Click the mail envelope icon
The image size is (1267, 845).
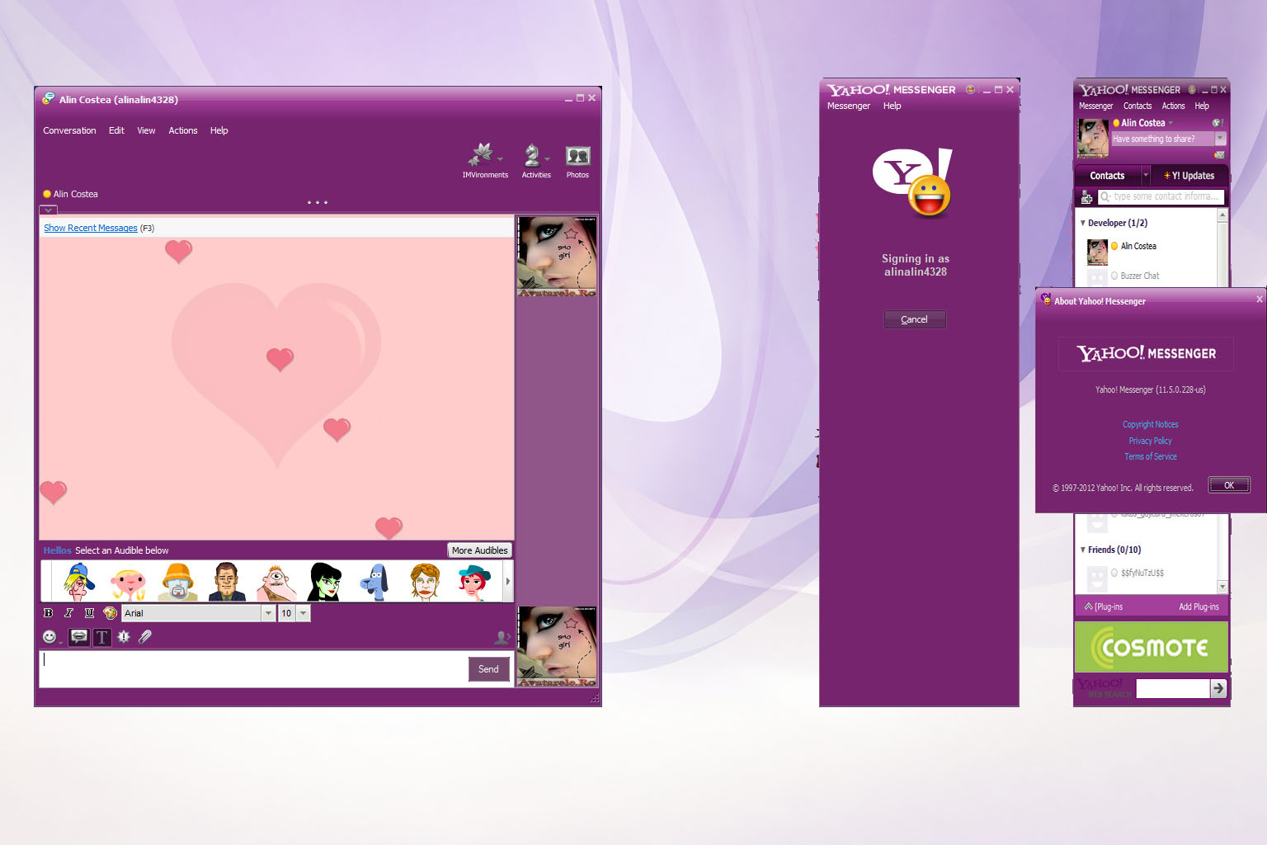1219,155
